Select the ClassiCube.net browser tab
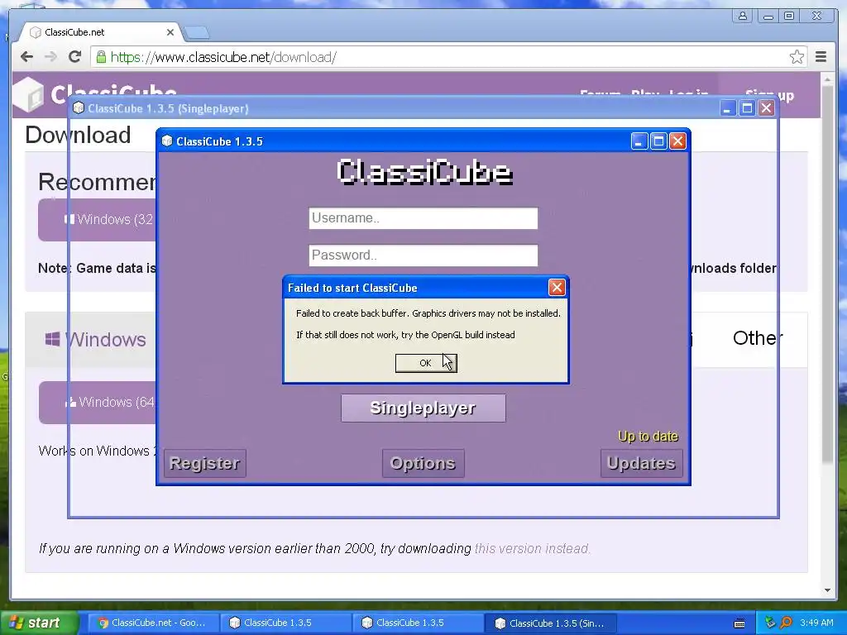The width and height of the screenshot is (847, 635). pos(100,32)
